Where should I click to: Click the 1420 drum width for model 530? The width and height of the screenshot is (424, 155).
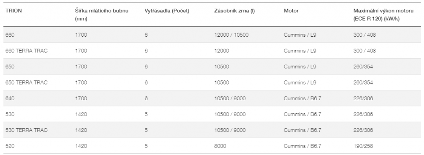(x=81, y=114)
